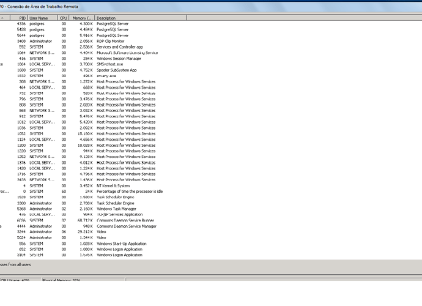Image resolution: width=422 pixels, height=306 pixels.
Task: Sort by the CPU column header
Action: [63, 18]
